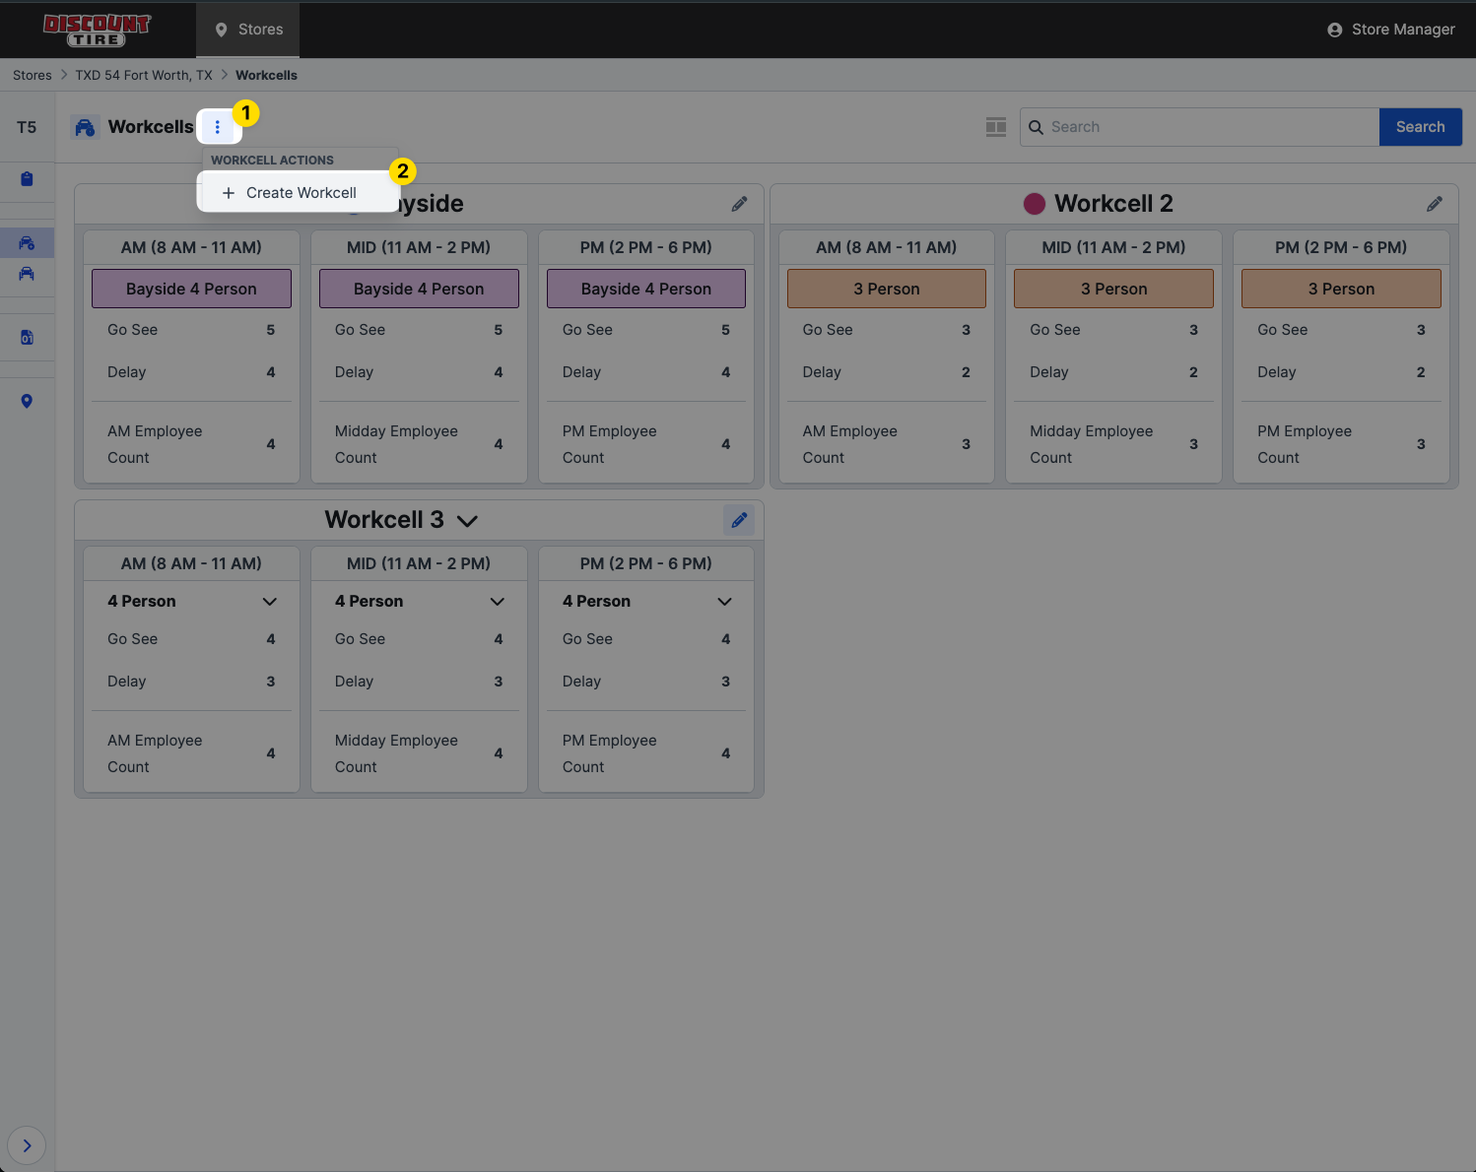Expand the sidebar with the arrow button

pyautogui.click(x=27, y=1145)
